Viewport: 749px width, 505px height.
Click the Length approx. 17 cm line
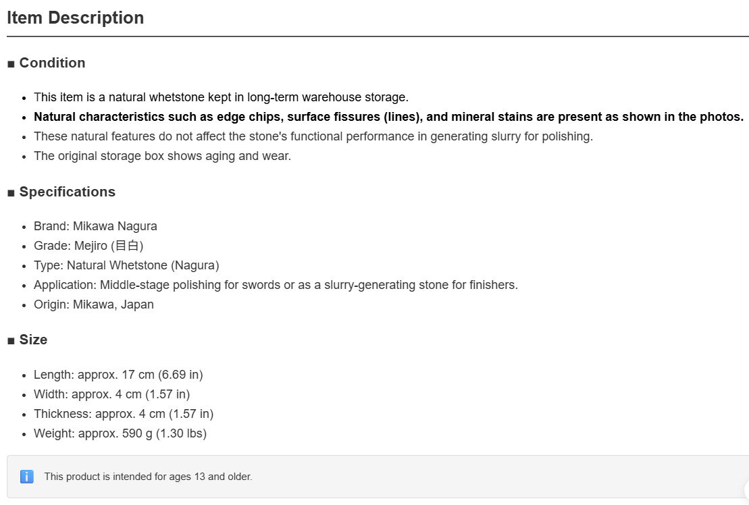click(x=118, y=374)
